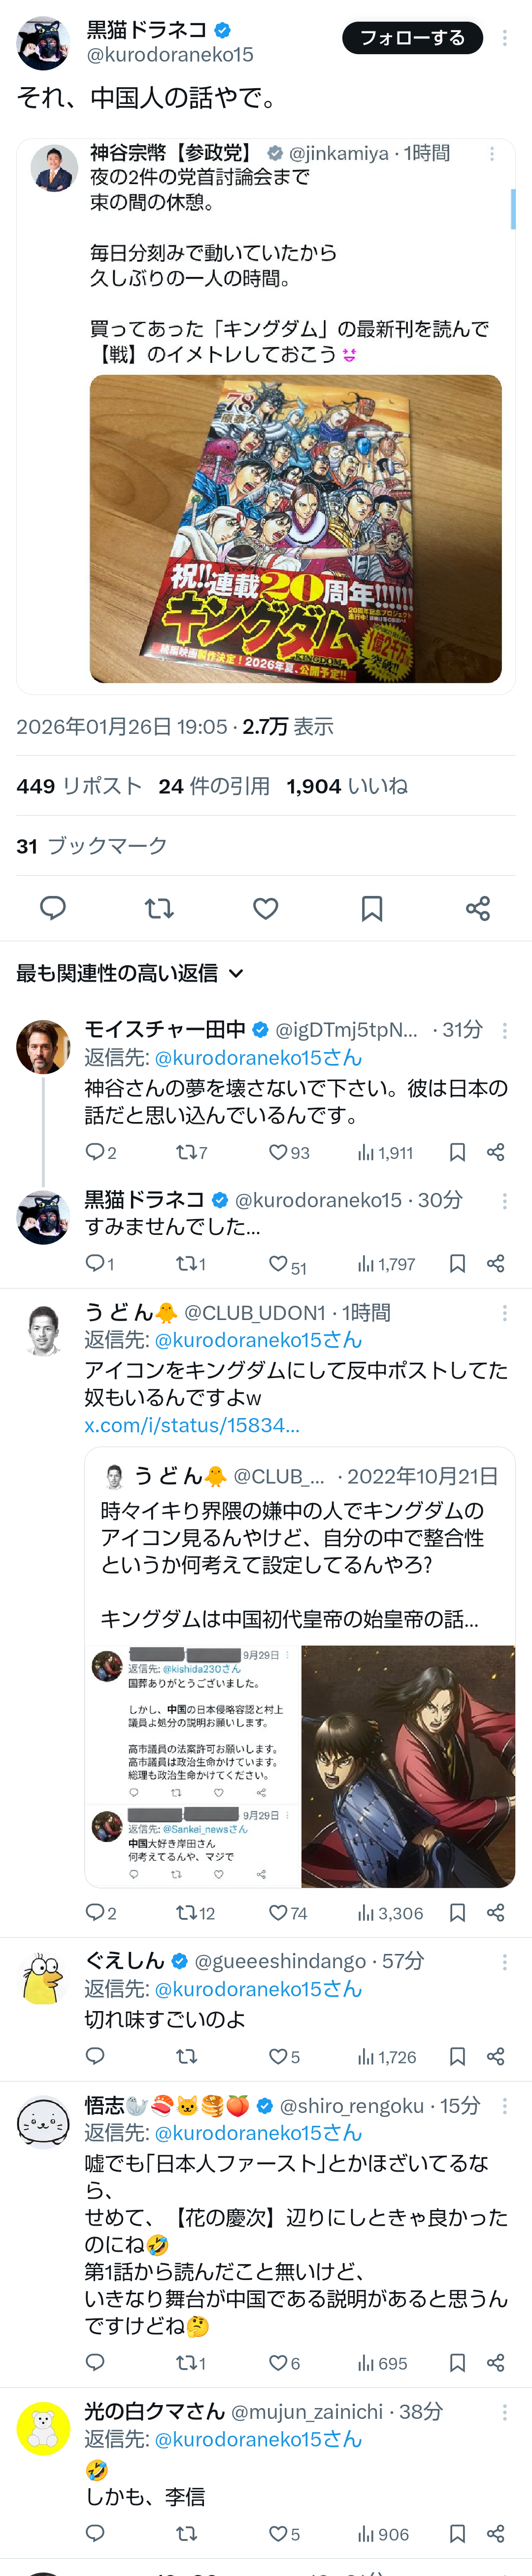Share 光の白クマさん's reply

(495, 2533)
